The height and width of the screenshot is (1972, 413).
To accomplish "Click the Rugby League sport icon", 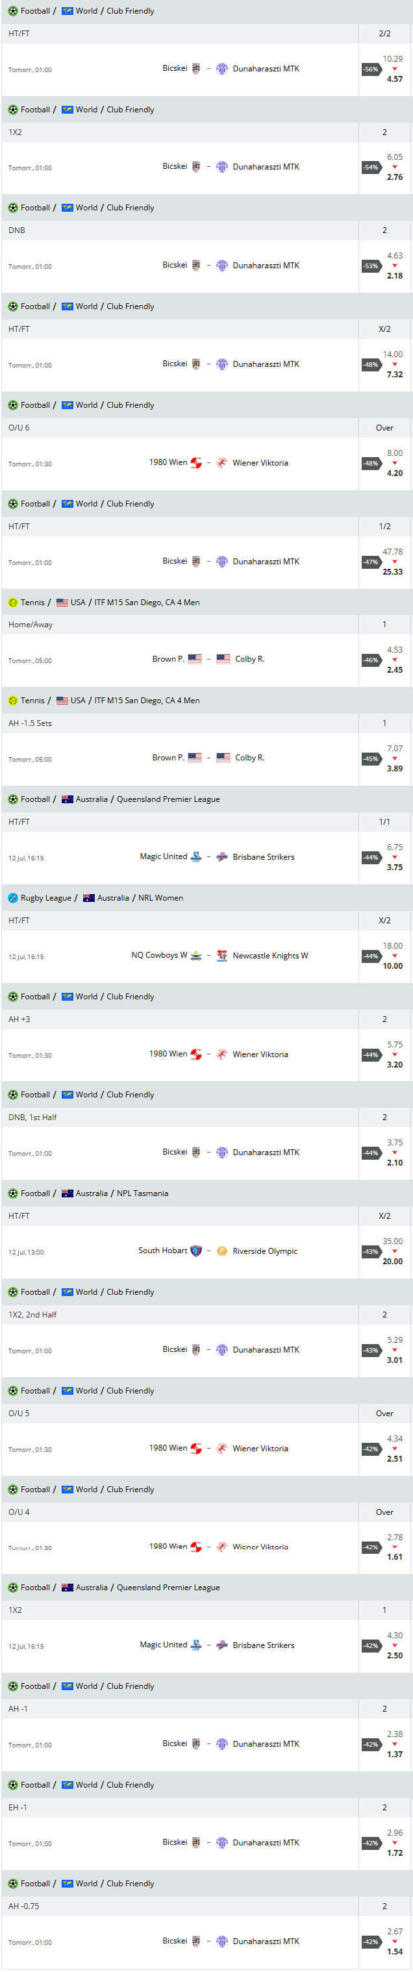I will (12, 898).
